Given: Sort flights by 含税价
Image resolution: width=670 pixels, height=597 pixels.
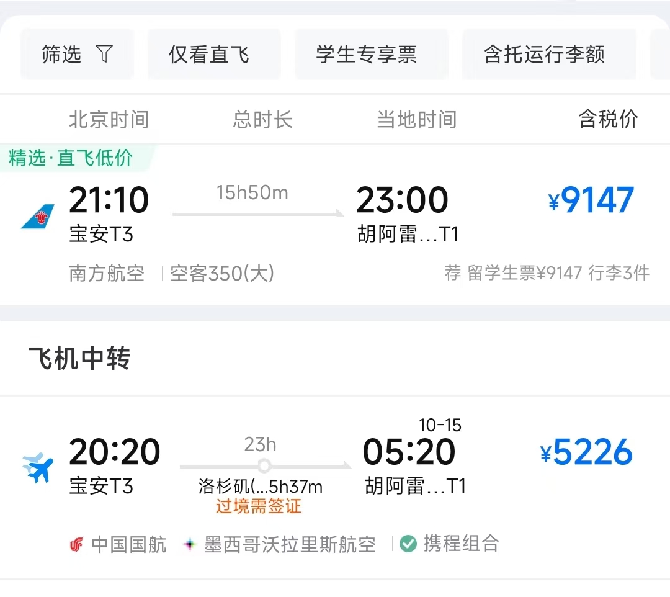Looking at the screenshot, I should [608, 119].
